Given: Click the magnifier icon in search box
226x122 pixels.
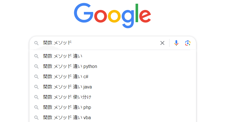Looking at the screenshot, I should (36, 43).
